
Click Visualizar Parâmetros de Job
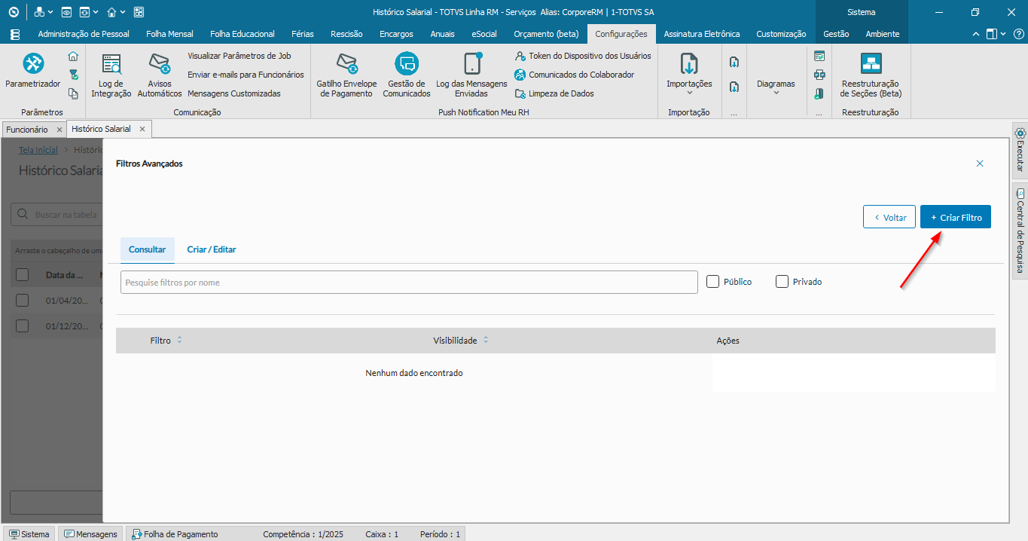coord(239,56)
